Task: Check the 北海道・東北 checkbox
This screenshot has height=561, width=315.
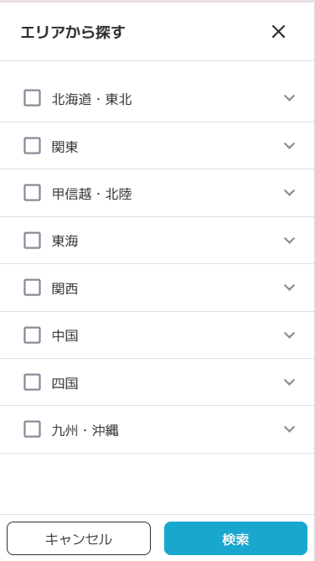Action: (32, 98)
